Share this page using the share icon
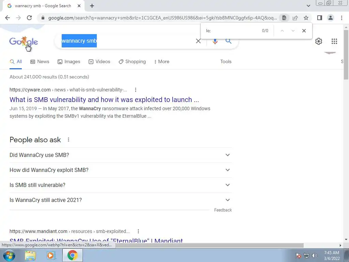The image size is (349, 262). pos(295,18)
